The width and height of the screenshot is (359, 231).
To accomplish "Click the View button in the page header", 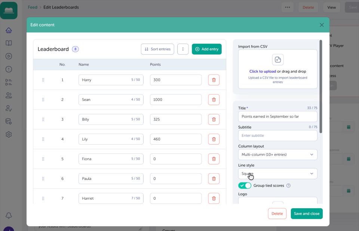I will (x=332, y=7).
